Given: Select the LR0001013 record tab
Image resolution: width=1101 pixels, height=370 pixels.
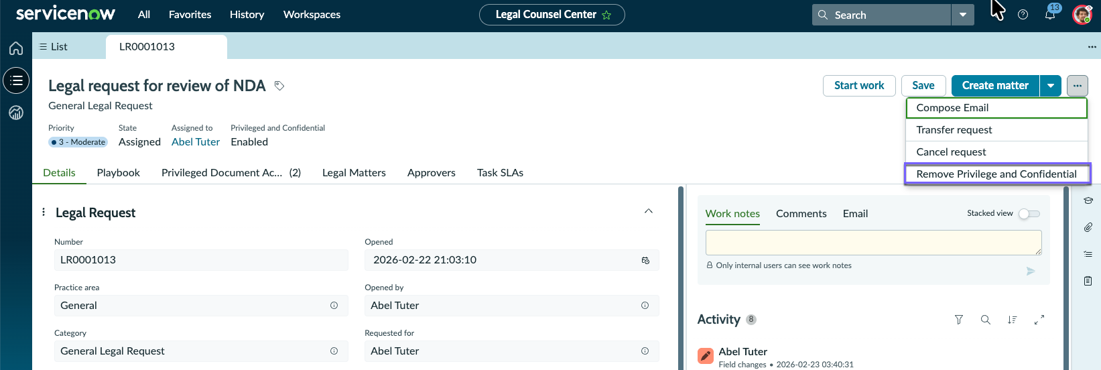Looking at the screenshot, I should pos(166,47).
